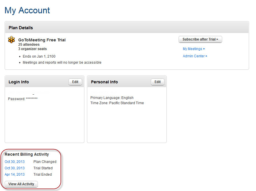
Task: Click the 'Trial Ended' activity label
Action: (x=42, y=175)
